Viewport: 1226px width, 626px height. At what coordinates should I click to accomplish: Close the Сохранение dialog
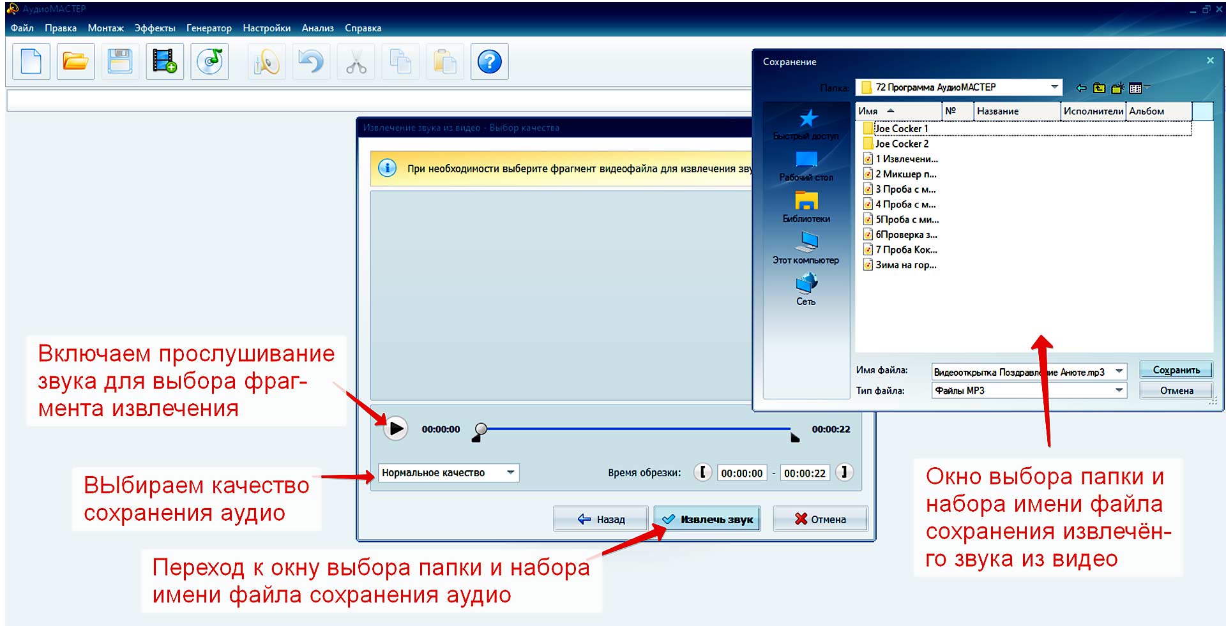pos(1210,61)
